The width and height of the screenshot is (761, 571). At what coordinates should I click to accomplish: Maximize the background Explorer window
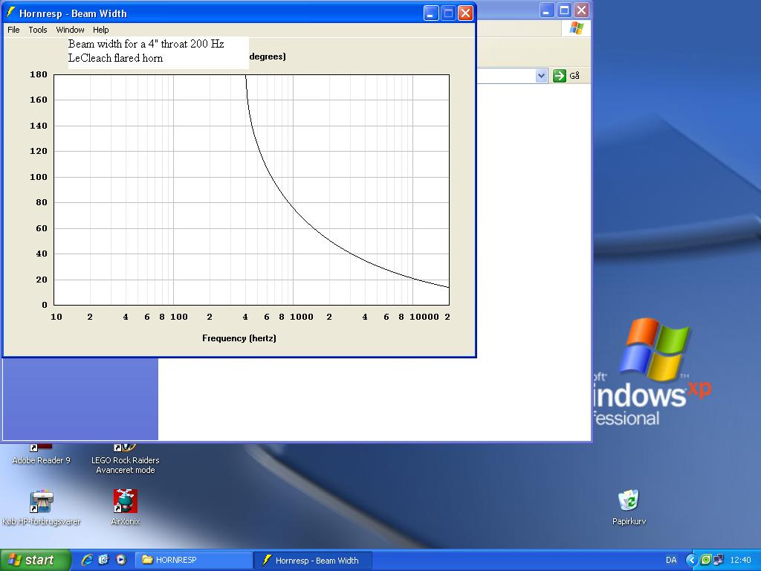tap(564, 10)
